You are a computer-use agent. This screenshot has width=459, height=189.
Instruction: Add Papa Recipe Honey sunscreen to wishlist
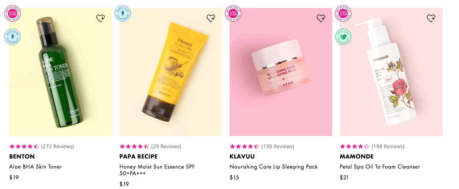[211, 18]
